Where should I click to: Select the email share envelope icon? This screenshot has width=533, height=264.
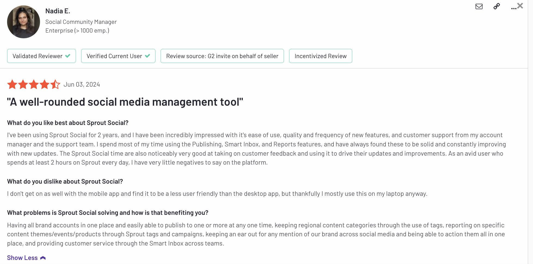coord(479,6)
